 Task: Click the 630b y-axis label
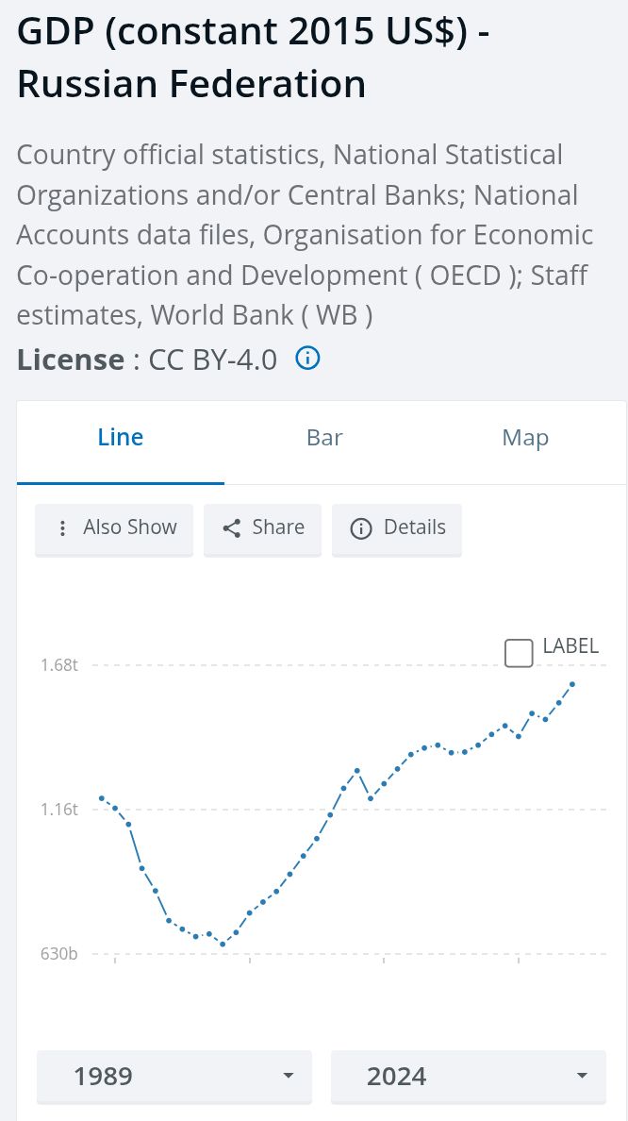tap(58, 954)
